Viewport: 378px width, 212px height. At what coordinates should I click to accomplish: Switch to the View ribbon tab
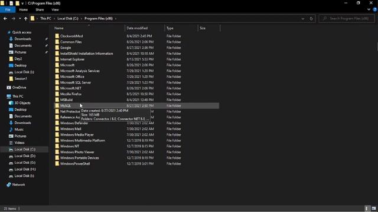pos(55,9)
